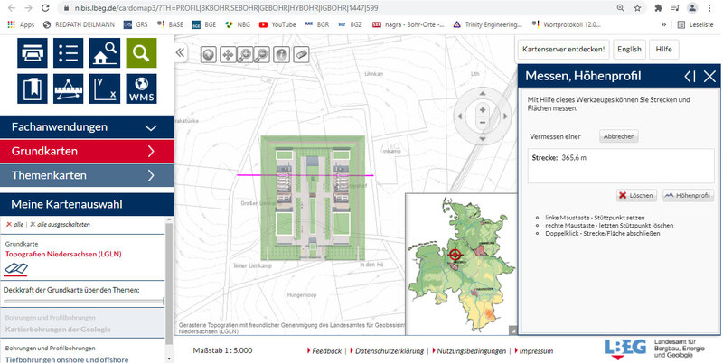
Task: Expand the Themenkarten section
Action: [85, 174]
